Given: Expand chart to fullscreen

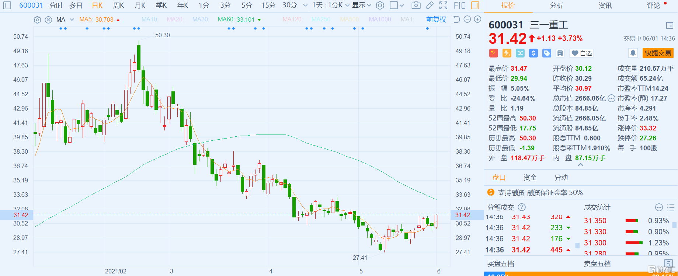Looking at the screenshot, I should [x=444, y=5].
